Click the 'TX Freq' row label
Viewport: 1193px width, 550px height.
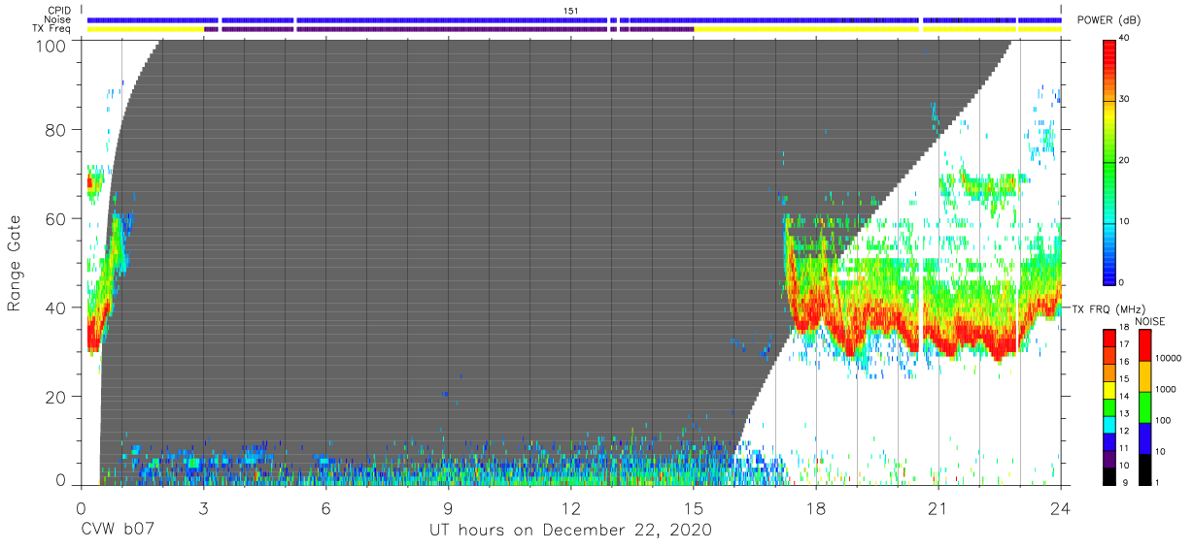pos(51,29)
